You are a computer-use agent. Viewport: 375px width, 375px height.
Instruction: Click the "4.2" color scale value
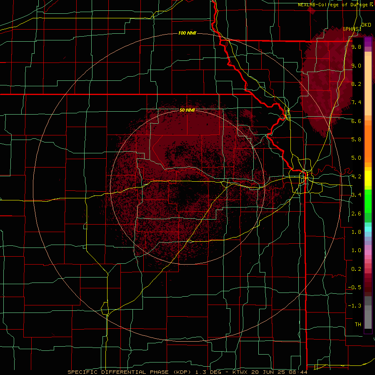click(x=356, y=177)
